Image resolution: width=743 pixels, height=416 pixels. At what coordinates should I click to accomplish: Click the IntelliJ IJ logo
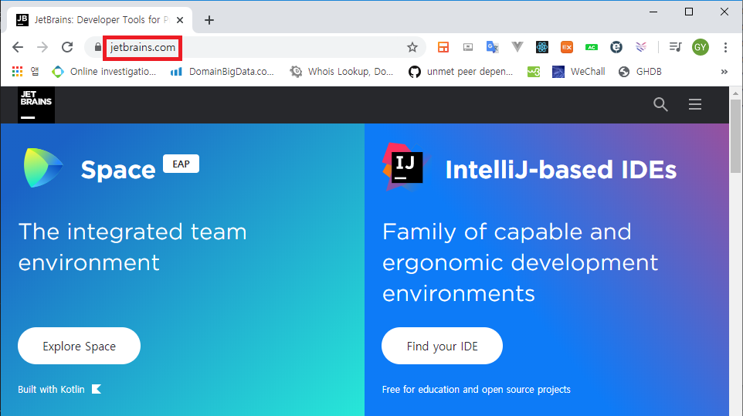pos(405,167)
